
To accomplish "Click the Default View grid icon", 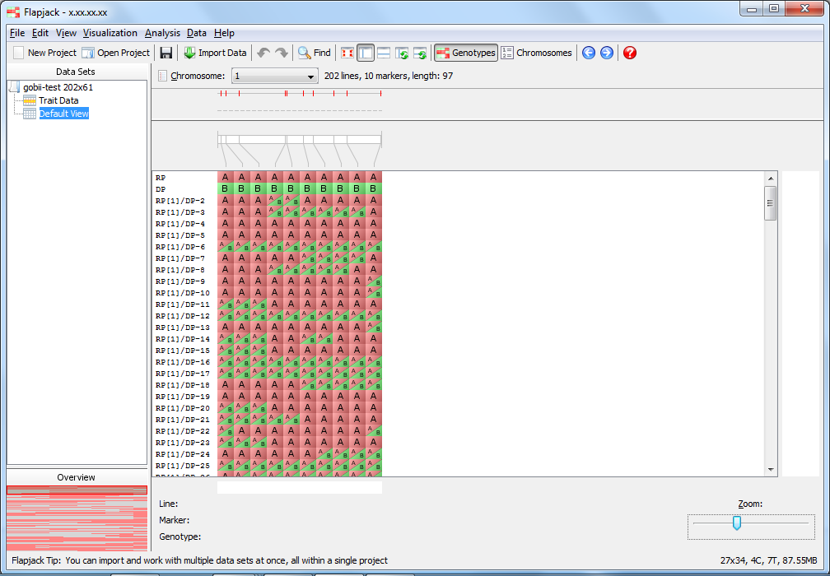I will pyautogui.click(x=30, y=114).
